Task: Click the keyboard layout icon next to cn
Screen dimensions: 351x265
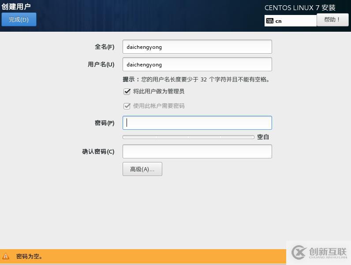Action: [x=270, y=21]
